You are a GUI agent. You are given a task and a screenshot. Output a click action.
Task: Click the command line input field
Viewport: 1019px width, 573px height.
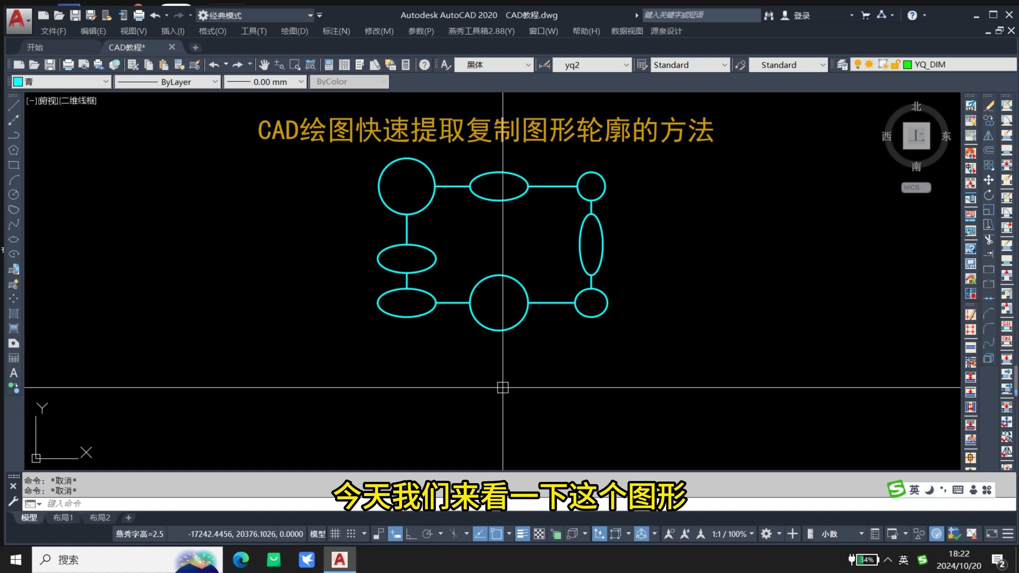(x=119, y=503)
